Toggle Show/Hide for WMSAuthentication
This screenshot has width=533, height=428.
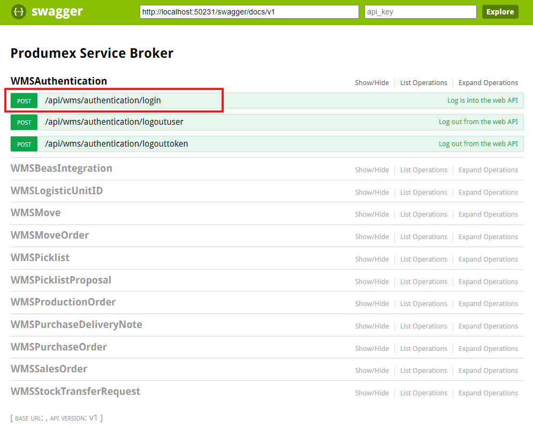[372, 83]
